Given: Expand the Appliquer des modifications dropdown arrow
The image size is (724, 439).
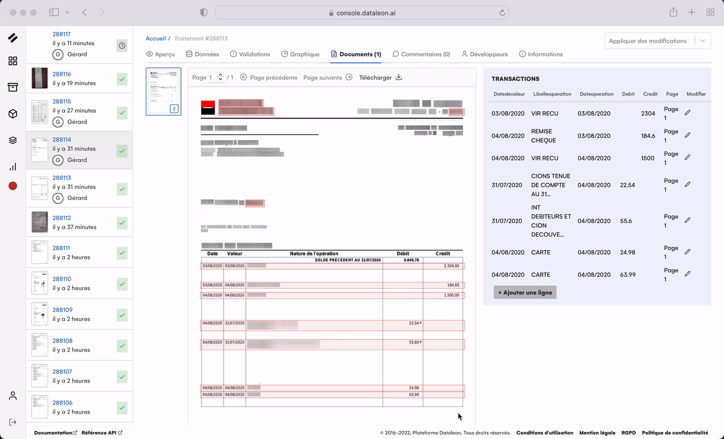Looking at the screenshot, I should [703, 41].
